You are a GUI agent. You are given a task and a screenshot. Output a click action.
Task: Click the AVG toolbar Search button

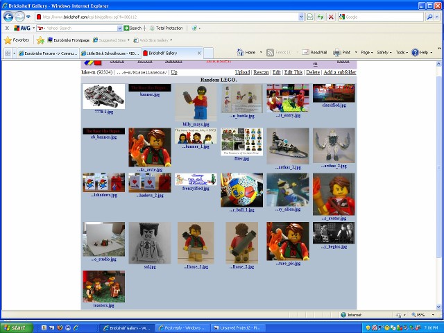pos(133,28)
